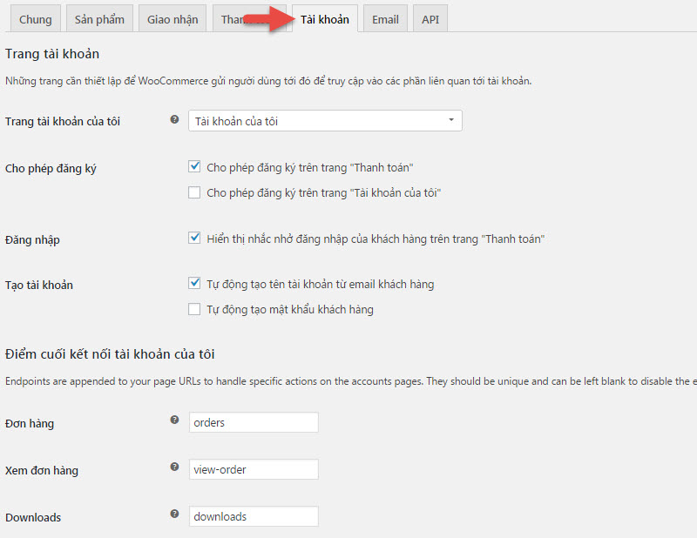Screen dimensions: 697x538
Task: Click help icon next to "Xem đơn hàng"
Action: point(174,467)
